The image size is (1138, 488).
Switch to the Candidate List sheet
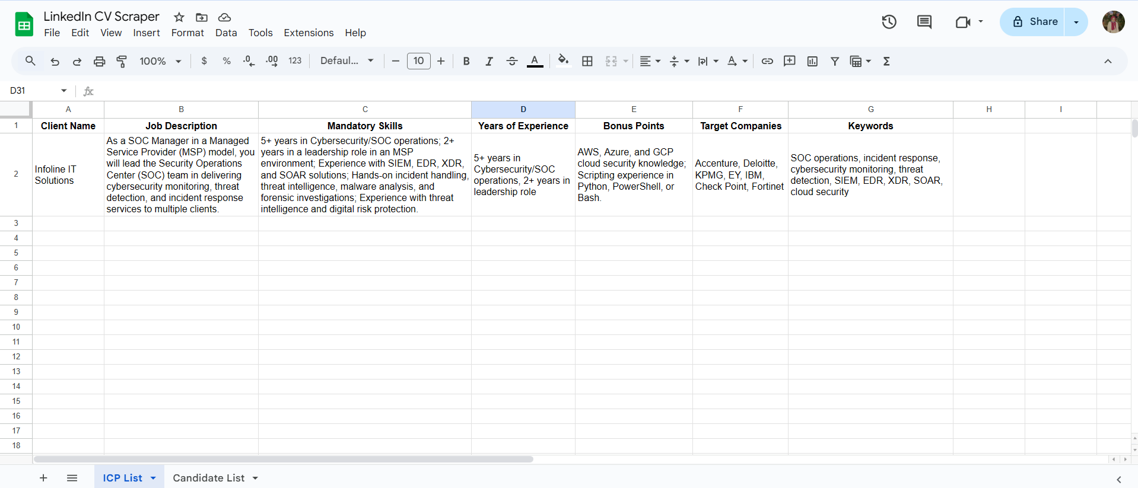208,478
